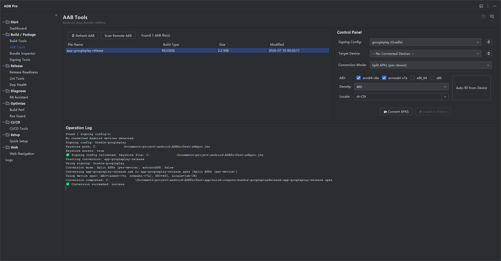Enable the x86_64 ABI checkbox
This screenshot has height=261, width=501.
[x=413, y=78]
